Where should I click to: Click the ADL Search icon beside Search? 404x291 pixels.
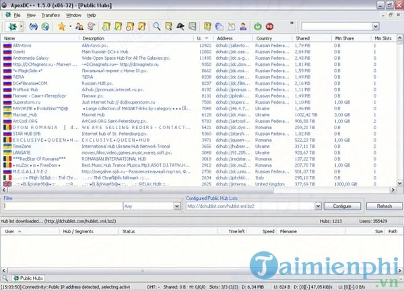(x=168, y=27)
